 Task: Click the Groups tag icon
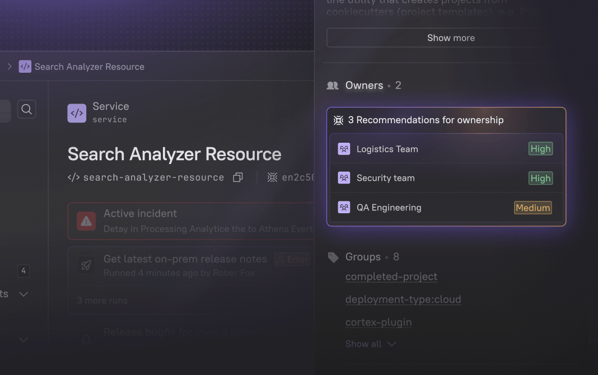click(x=333, y=257)
